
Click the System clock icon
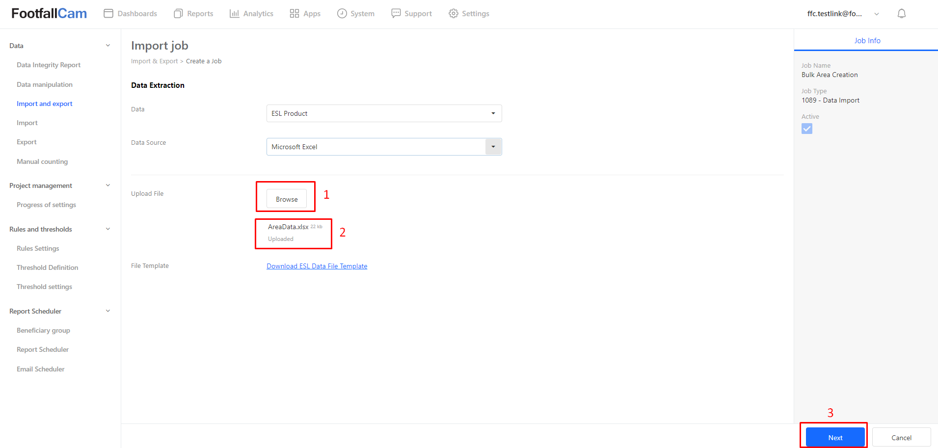coord(342,14)
